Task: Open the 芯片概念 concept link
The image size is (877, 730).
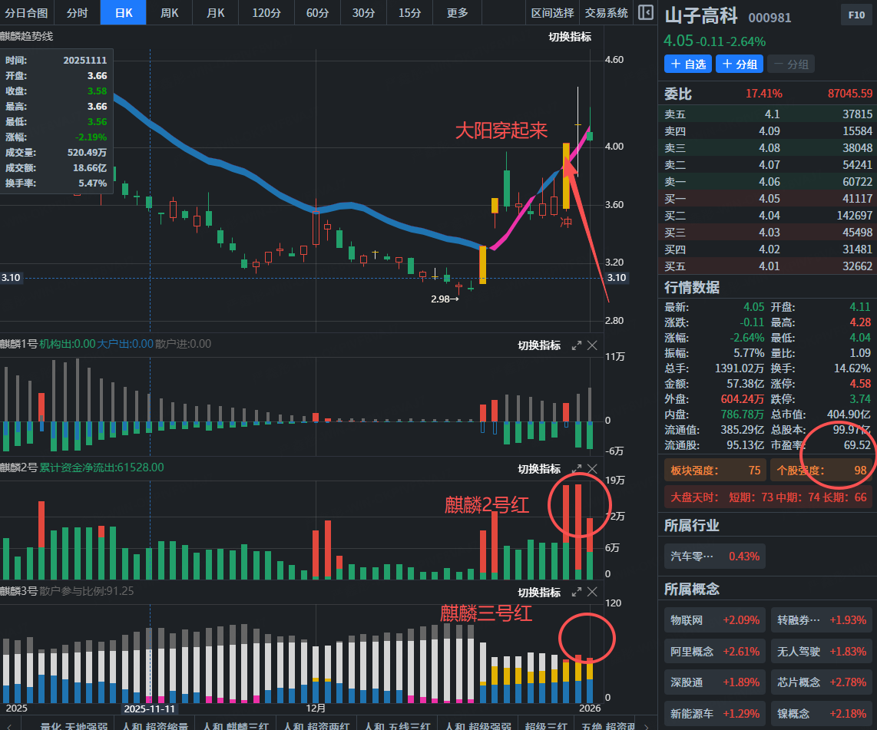Action: pyautogui.click(x=821, y=682)
